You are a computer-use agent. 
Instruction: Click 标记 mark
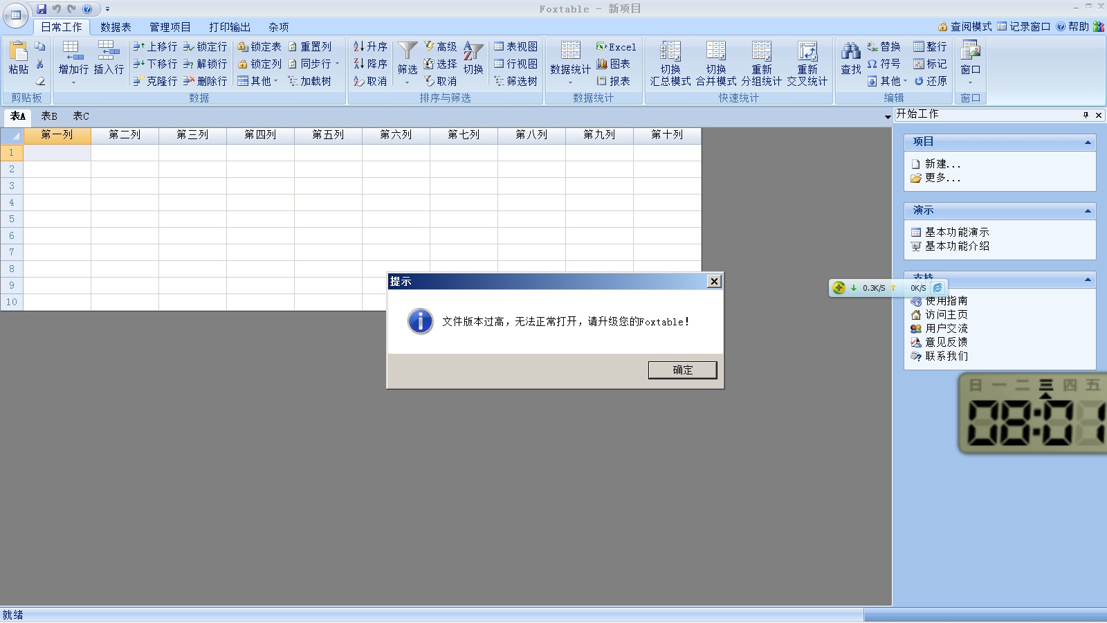coord(930,64)
